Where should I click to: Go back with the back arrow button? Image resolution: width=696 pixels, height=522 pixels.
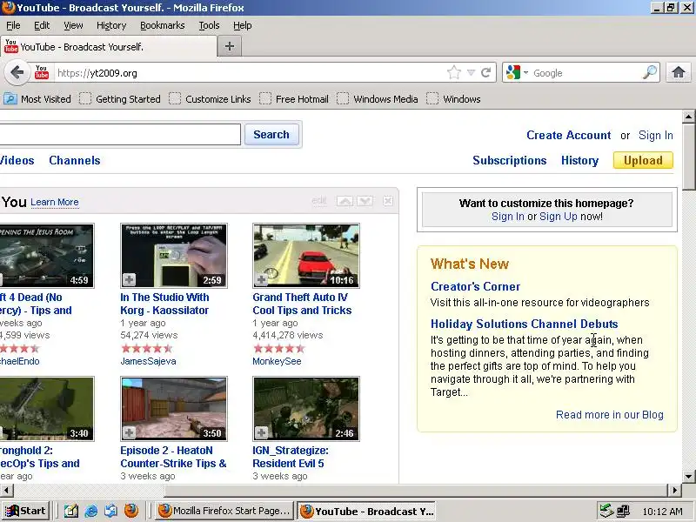[x=17, y=72]
